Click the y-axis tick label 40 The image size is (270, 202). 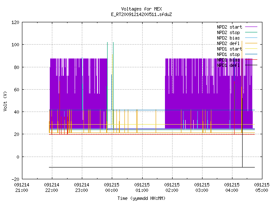click(17, 112)
